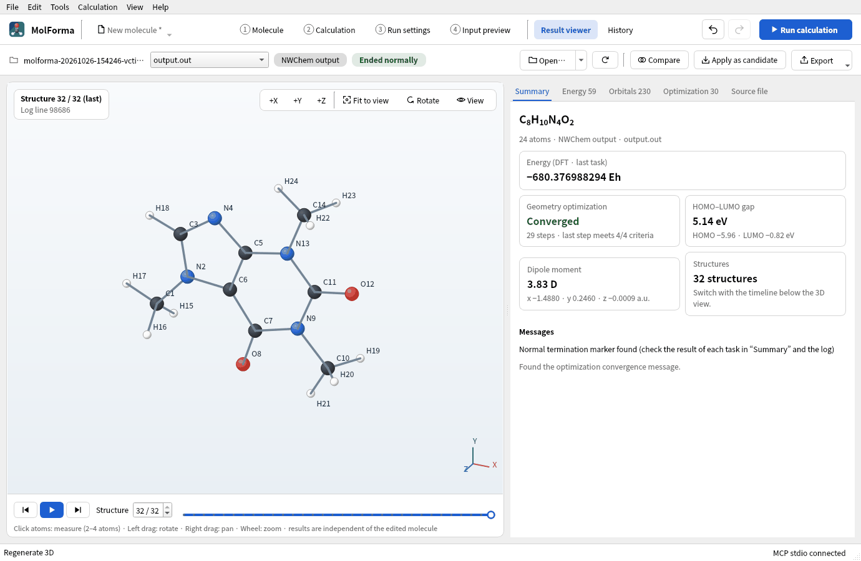The image size is (861, 561).
Task: Expand the arrow next to Open
Action: (581, 60)
